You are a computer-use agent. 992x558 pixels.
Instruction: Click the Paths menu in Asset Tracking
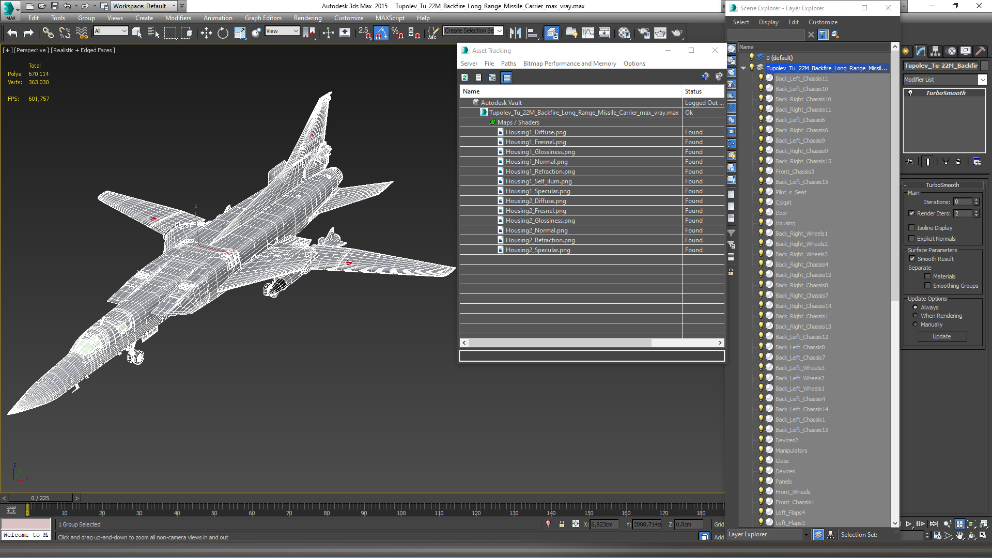click(x=508, y=64)
